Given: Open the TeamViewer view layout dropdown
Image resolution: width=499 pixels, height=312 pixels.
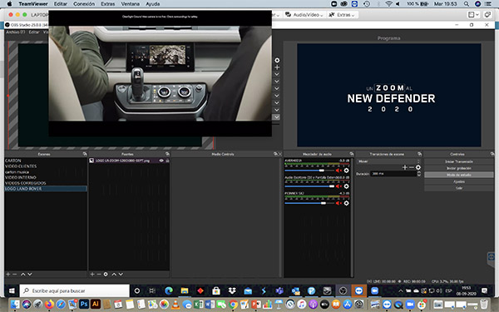Looking at the screenshot, I should tap(473, 15).
